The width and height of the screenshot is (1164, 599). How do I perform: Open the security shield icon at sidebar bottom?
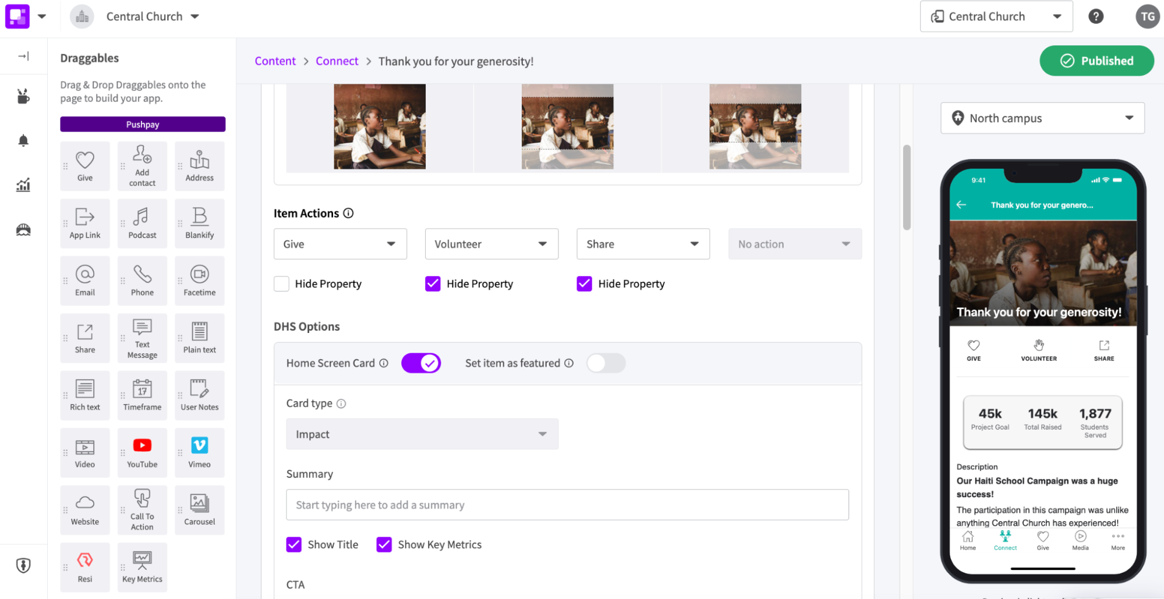23,565
